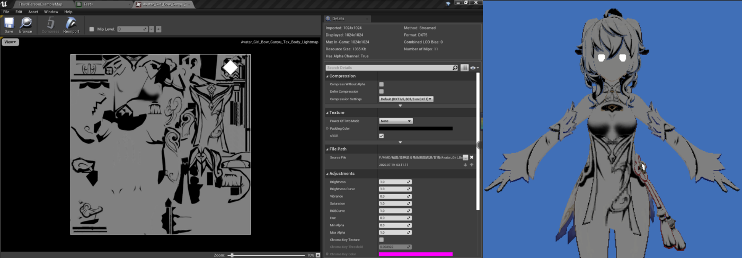Show advanced Compression options arrow
The height and width of the screenshot is (258, 742).
400,105
